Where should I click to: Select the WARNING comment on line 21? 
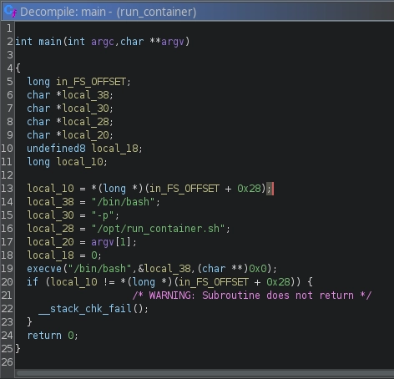(252, 296)
